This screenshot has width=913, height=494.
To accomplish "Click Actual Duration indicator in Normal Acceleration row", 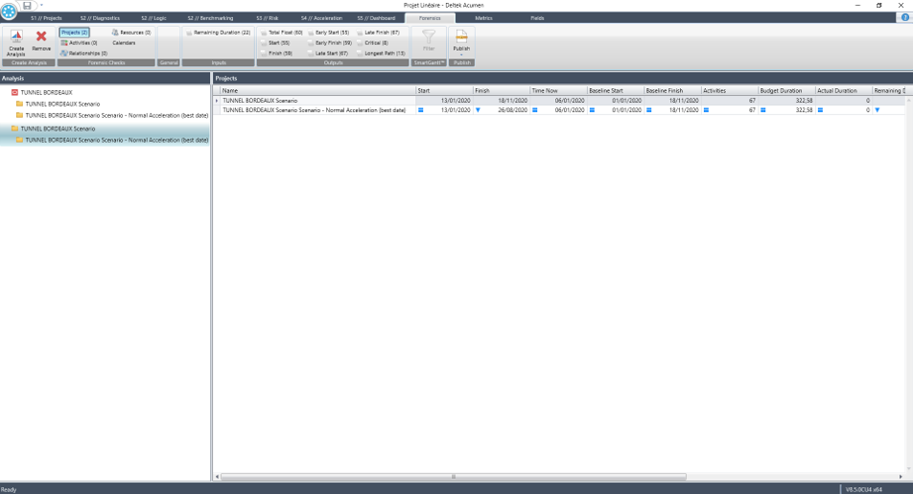I will pyautogui.click(x=820, y=110).
